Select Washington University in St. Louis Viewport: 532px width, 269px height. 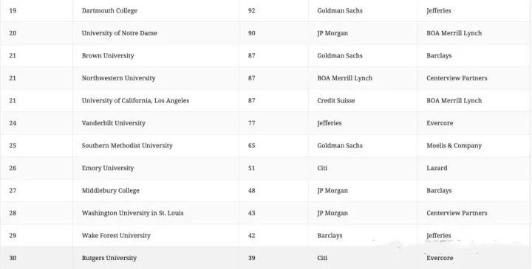coord(132,213)
